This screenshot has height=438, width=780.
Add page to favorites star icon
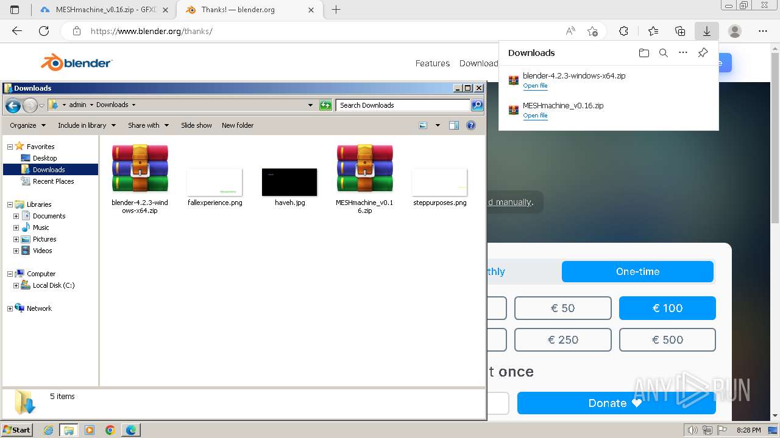(592, 31)
